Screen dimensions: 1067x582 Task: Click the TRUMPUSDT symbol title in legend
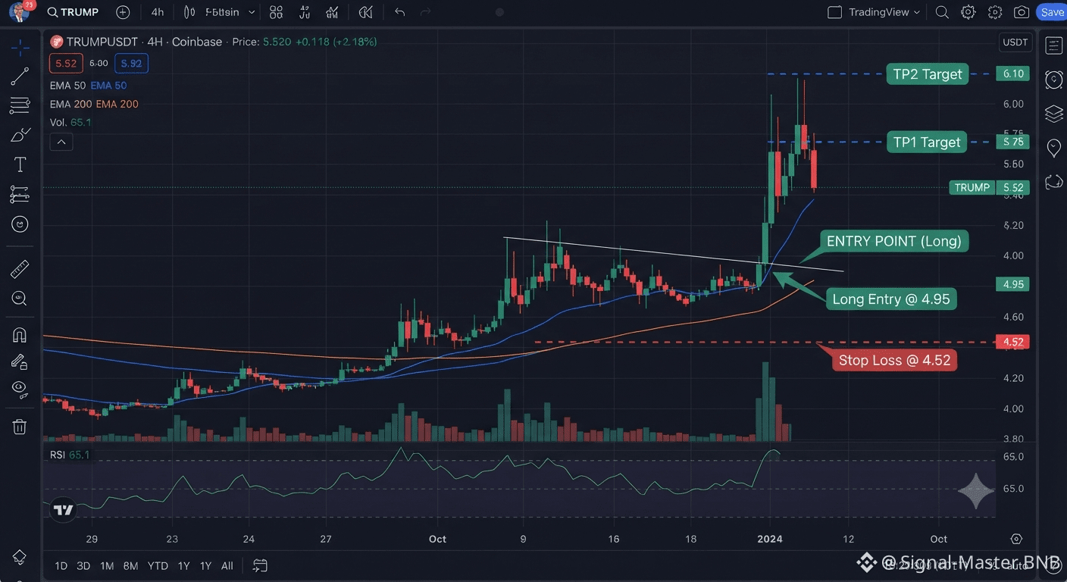click(104, 42)
